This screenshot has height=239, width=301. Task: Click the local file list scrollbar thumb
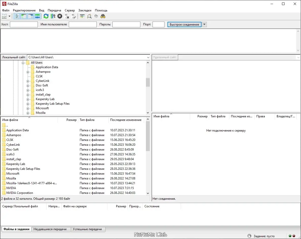(x=148, y=136)
